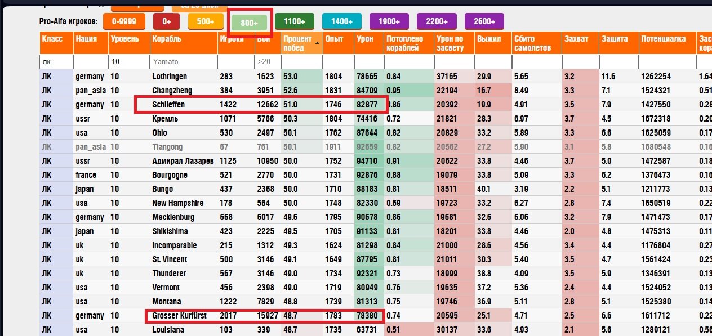Switch to the green 1100+ filter

[x=294, y=21]
